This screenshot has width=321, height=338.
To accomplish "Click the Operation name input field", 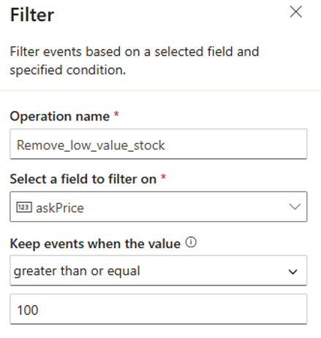I will 159,144.
